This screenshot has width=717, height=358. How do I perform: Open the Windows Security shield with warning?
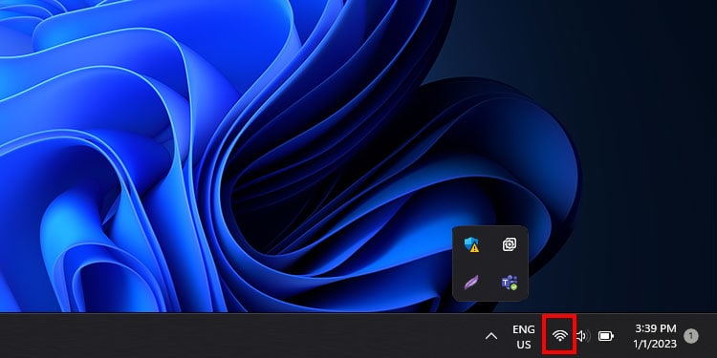tap(471, 244)
